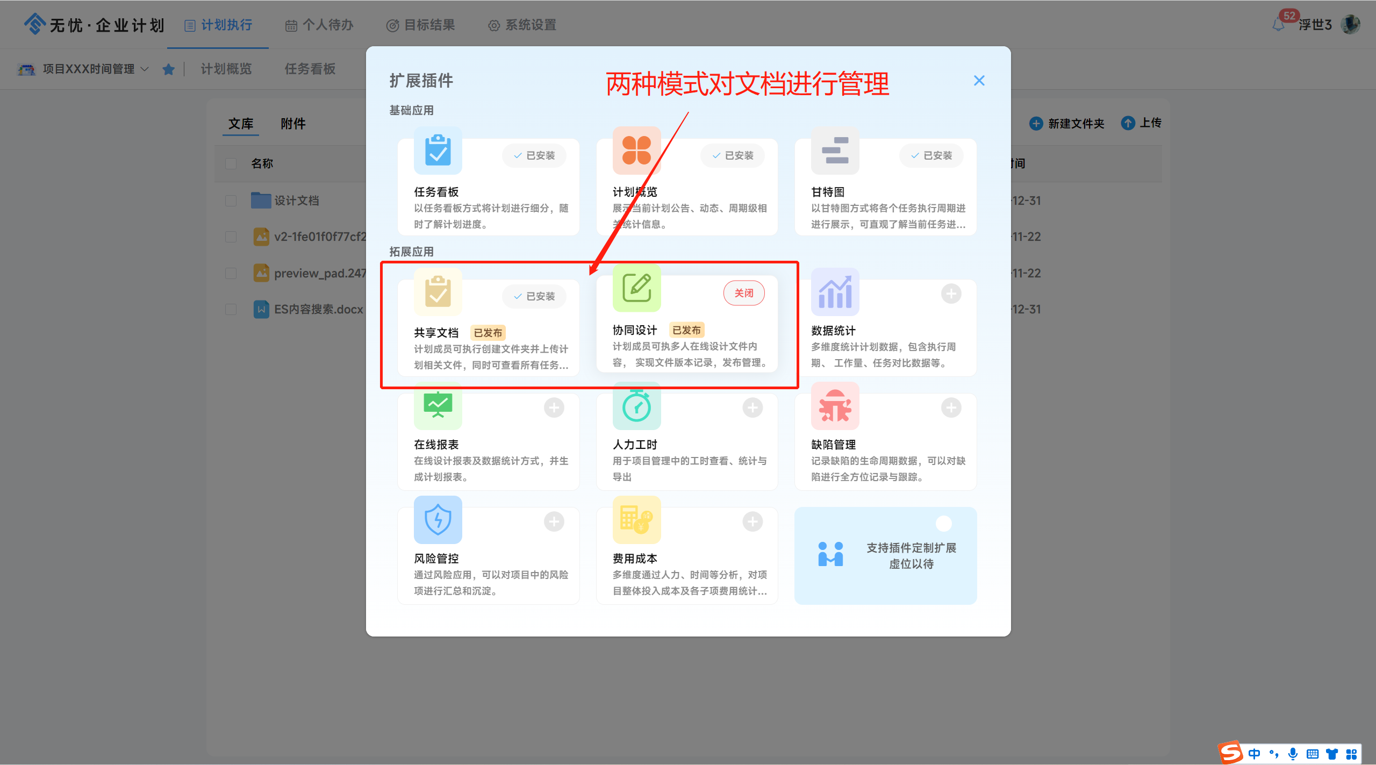
Task: Click the 数据统计 plugin chart icon
Action: [x=835, y=292]
